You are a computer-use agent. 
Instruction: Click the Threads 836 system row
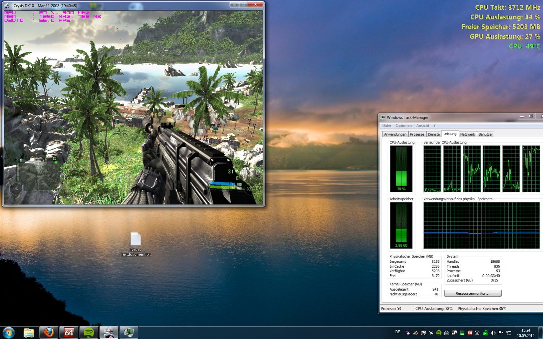473,266
